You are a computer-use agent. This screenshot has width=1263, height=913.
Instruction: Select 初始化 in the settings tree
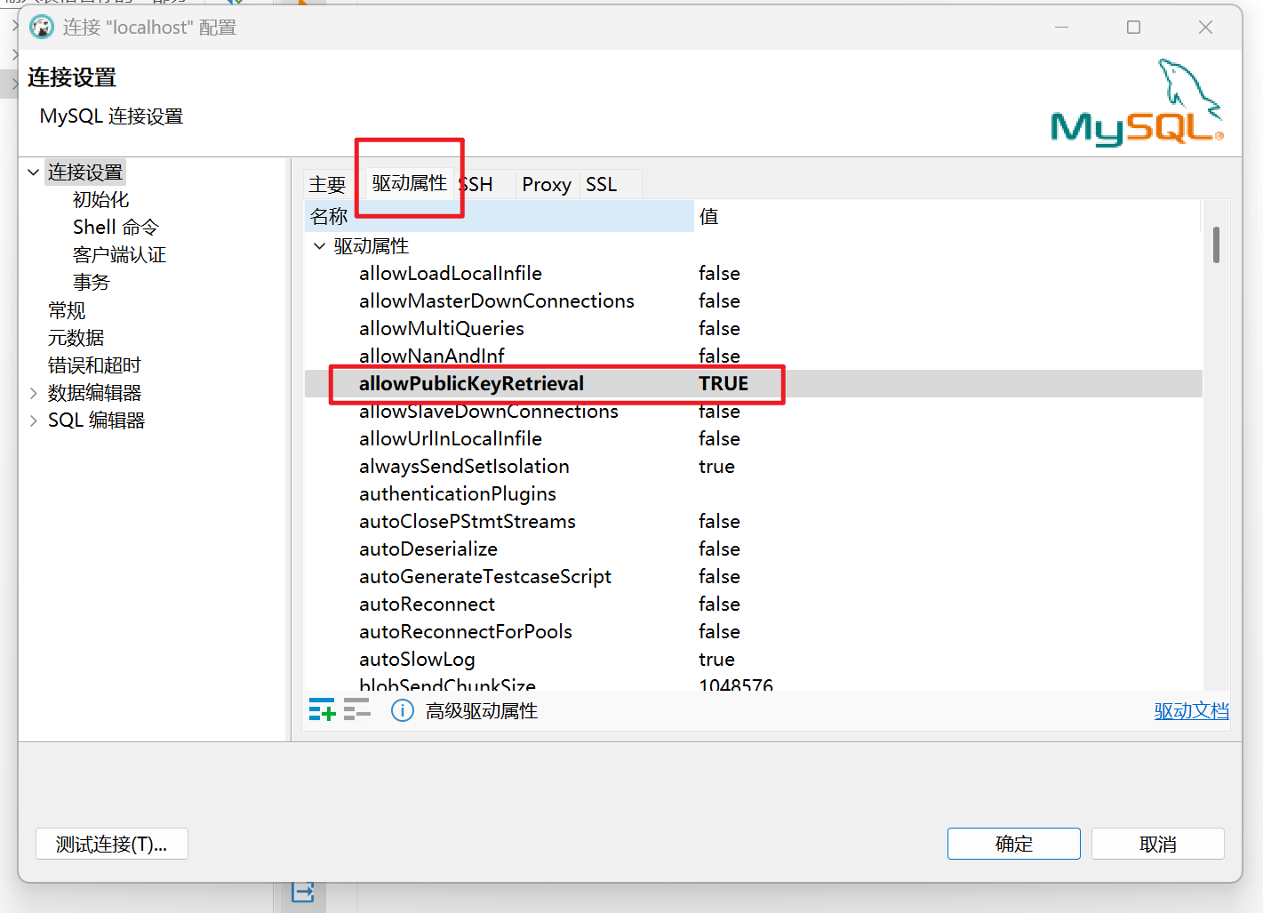(x=100, y=199)
